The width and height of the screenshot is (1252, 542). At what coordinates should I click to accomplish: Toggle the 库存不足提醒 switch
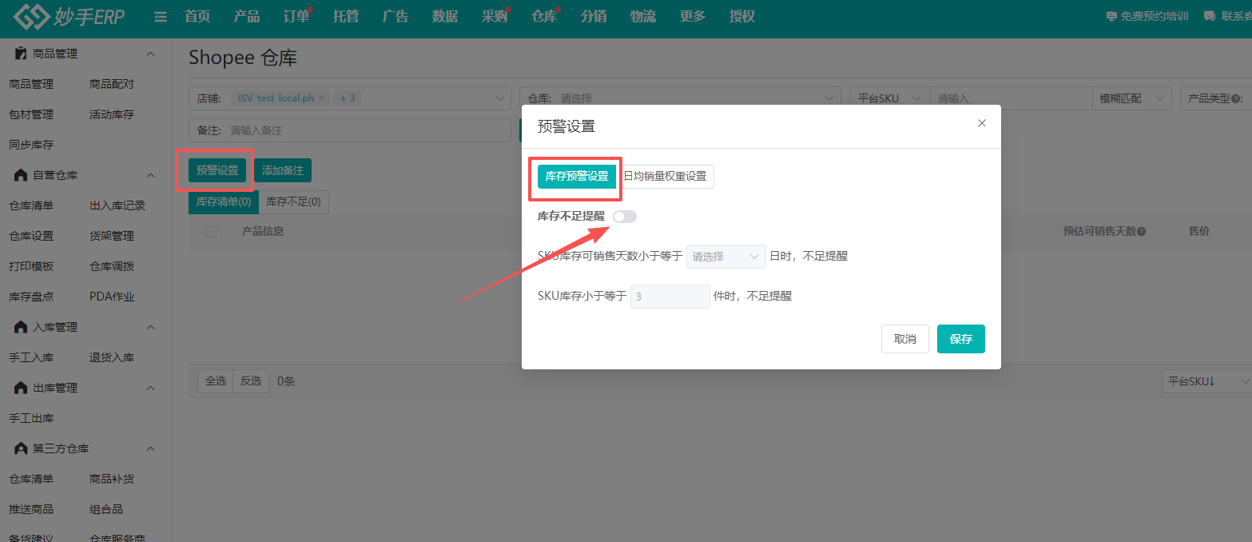pyautogui.click(x=625, y=217)
